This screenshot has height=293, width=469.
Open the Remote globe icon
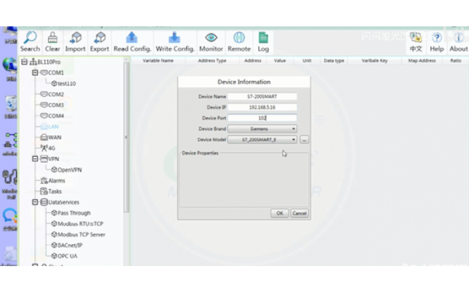pyautogui.click(x=239, y=38)
